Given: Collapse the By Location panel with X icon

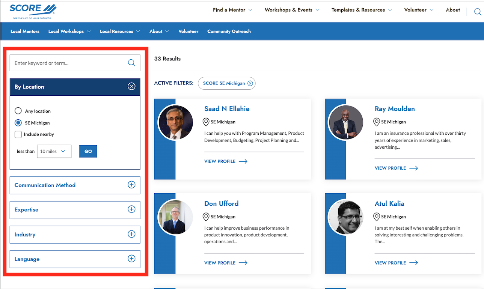Looking at the screenshot, I should click(x=131, y=87).
